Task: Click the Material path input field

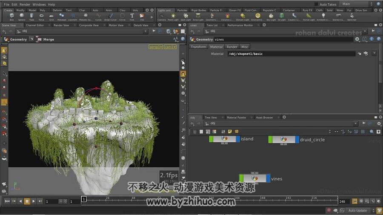Action: pyautogui.click(x=291, y=54)
